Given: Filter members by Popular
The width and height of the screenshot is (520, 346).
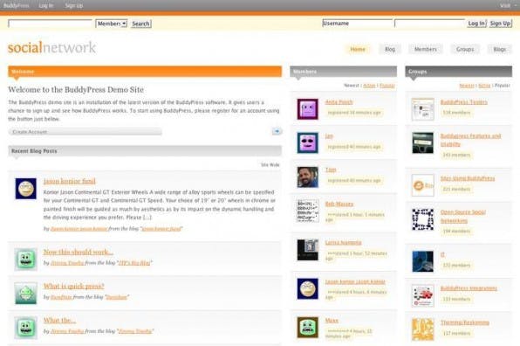Looking at the screenshot, I should [x=387, y=86].
